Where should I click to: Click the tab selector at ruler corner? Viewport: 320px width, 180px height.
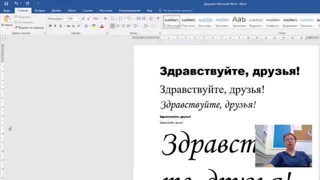(2, 38)
